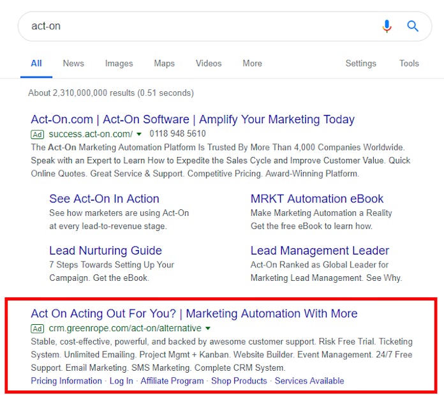
Task: Expand dropdown arrow next to crm.greenrope.com URL
Action: (x=208, y=329)
